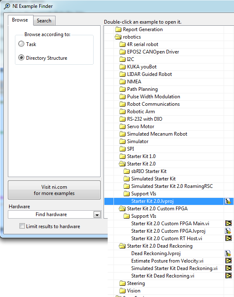Open the Simulated Mecanum Robot folder
Image resolution: width=234 pixels, height=297 pixels.
click(153, 134)
